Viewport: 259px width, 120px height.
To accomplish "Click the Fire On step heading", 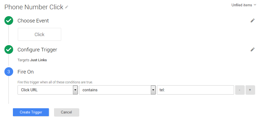I will pyautogui.click(x=26, y=72).
